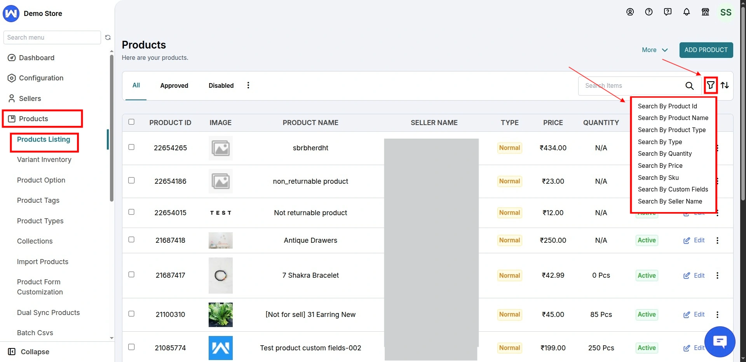Choose Search By Seller Name

670,202
